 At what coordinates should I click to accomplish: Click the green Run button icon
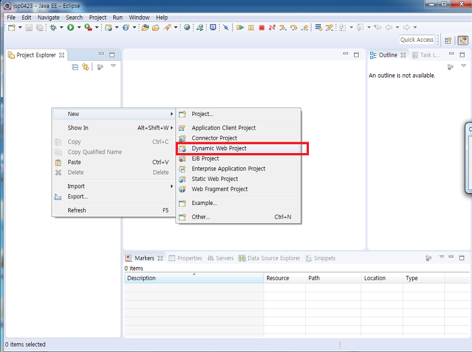click(x=71, y=28)
